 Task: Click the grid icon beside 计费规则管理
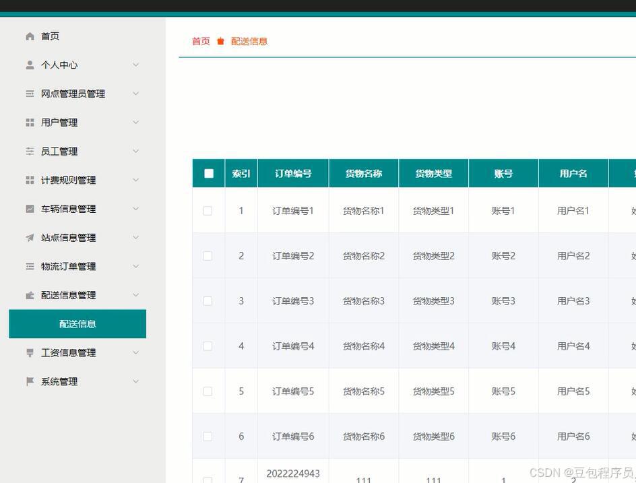pos(30,180)
